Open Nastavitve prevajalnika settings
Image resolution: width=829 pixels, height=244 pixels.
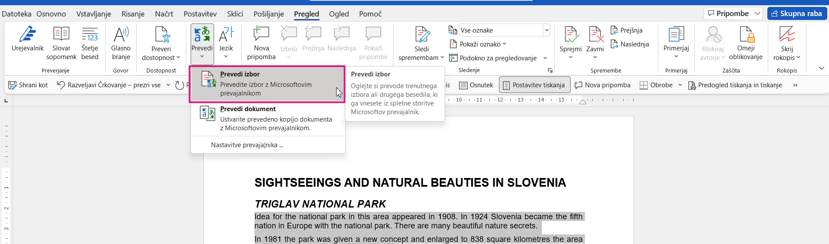pos(247,145)
